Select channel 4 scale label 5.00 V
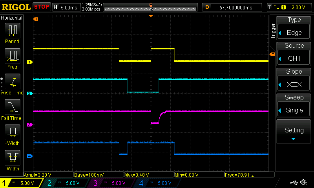This screenshot has width=314, height=188. point(164,183)
